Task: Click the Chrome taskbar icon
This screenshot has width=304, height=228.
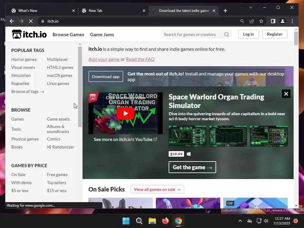Action: click(x=178, y=221)
